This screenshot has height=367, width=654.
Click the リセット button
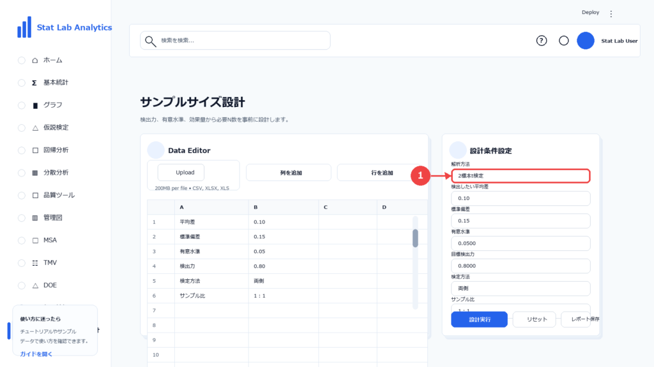(x=535, y=320)
